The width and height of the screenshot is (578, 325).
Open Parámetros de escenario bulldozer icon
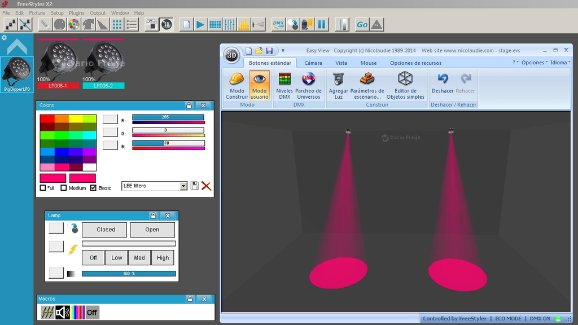tap(367, 86)
